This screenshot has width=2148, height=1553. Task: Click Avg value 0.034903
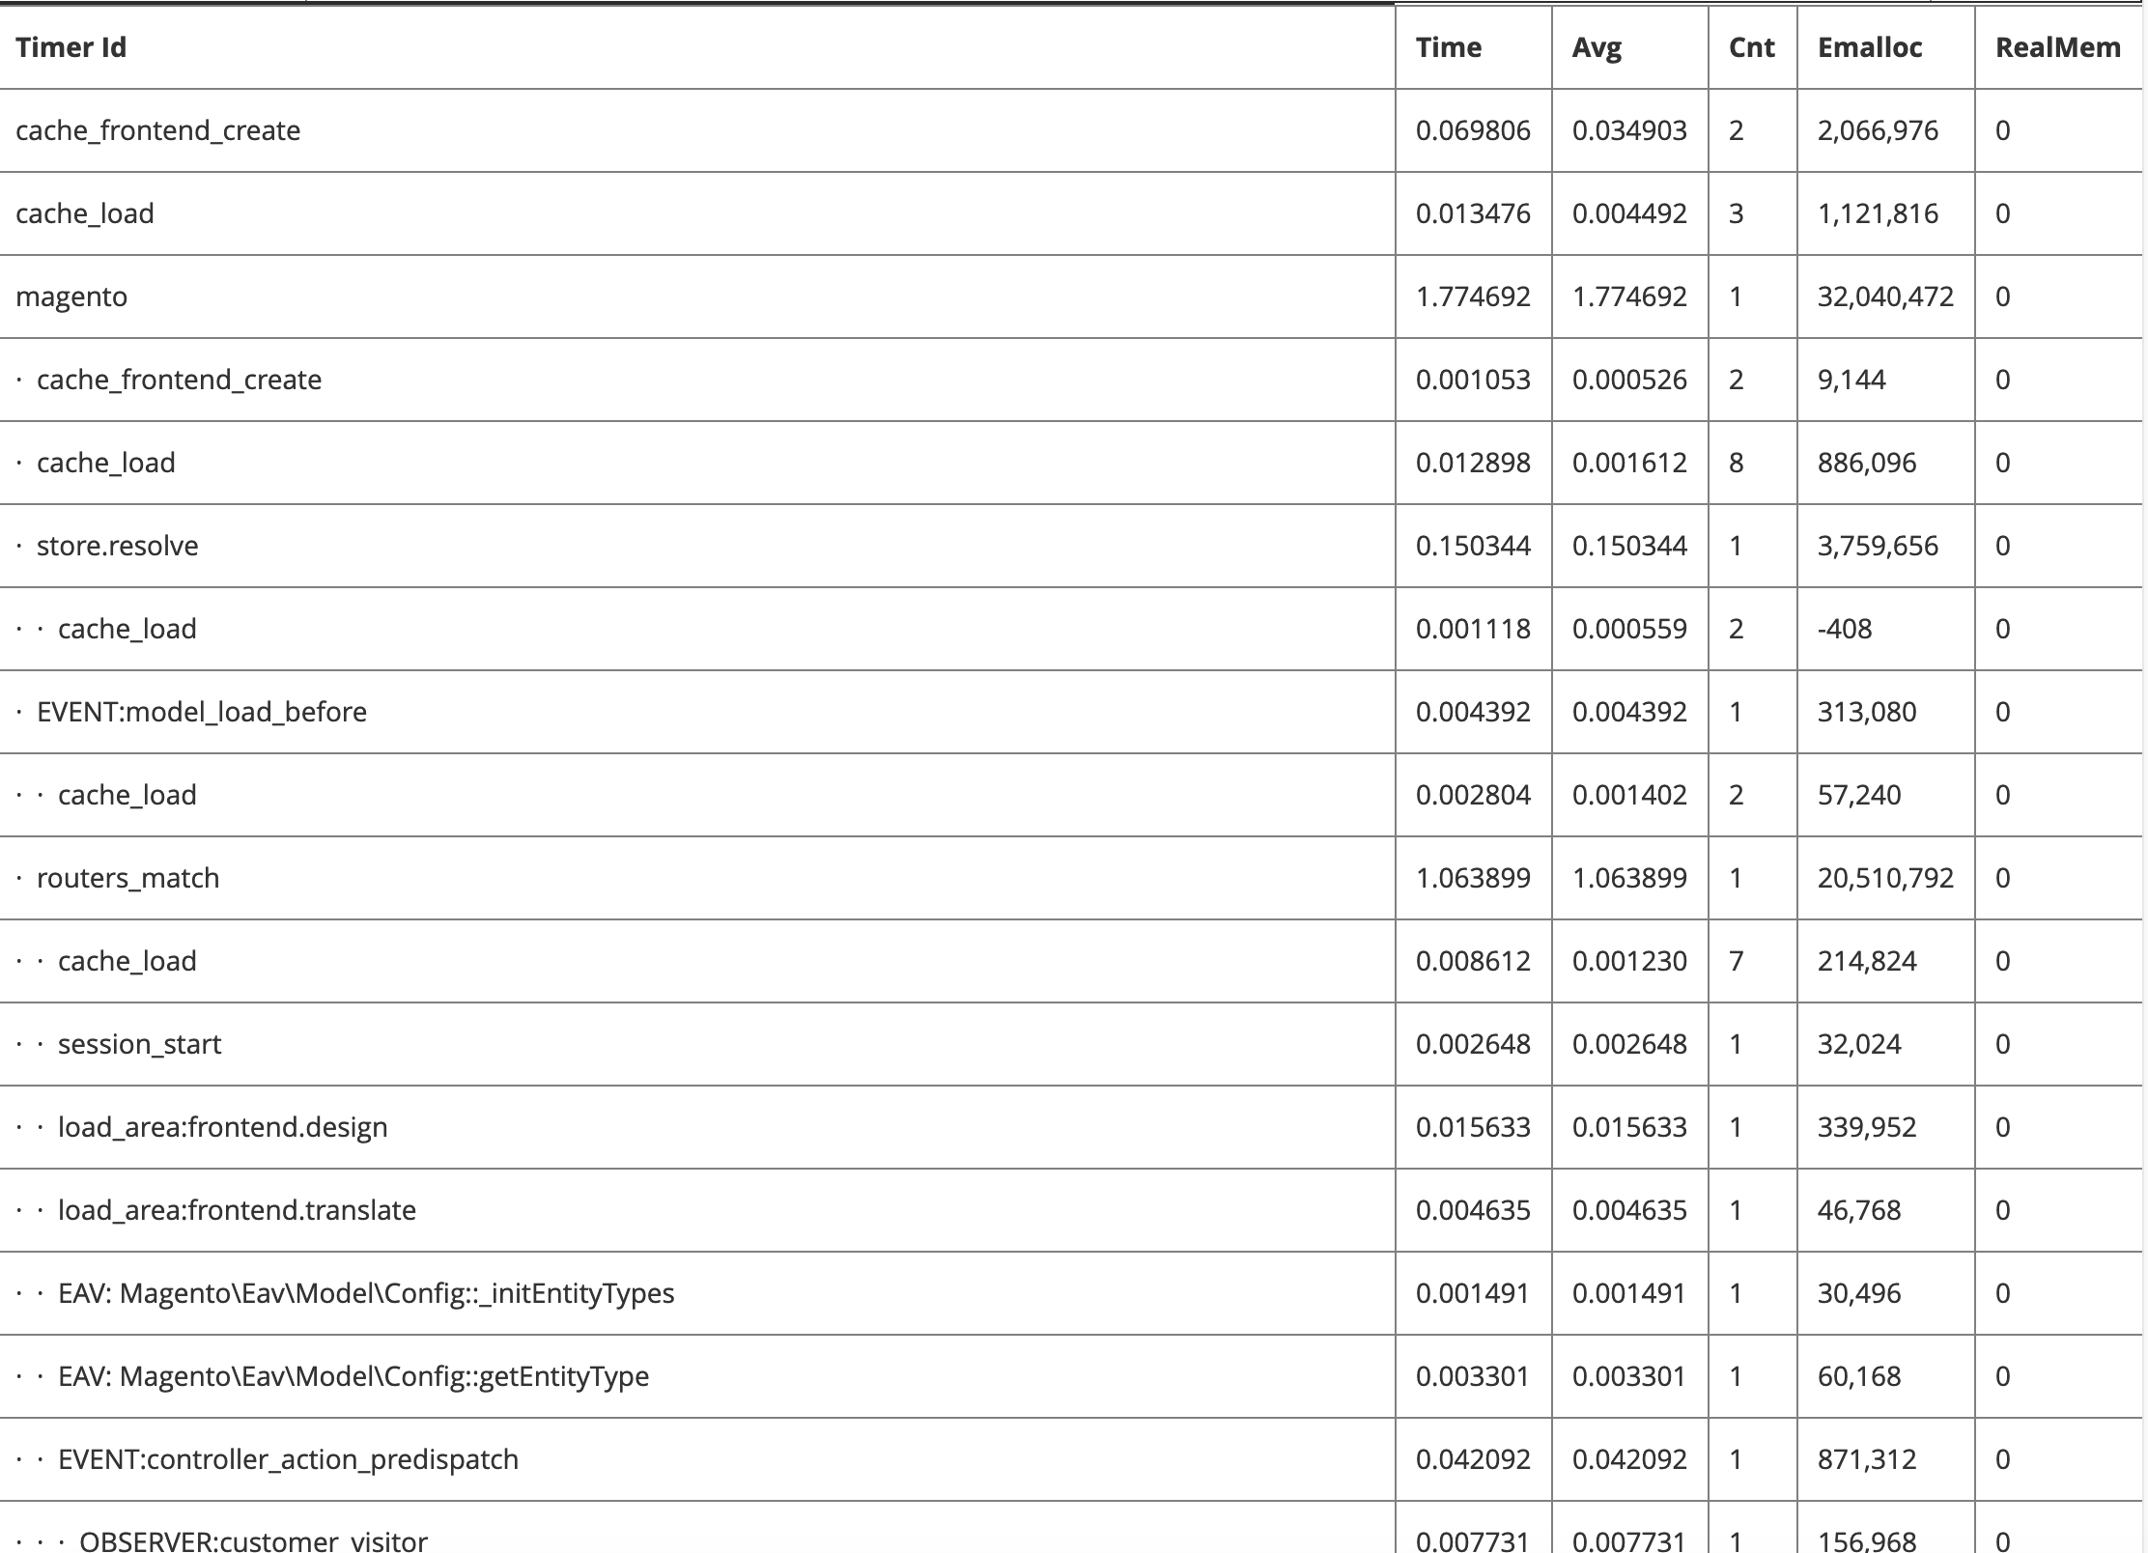click(1629, 130)
